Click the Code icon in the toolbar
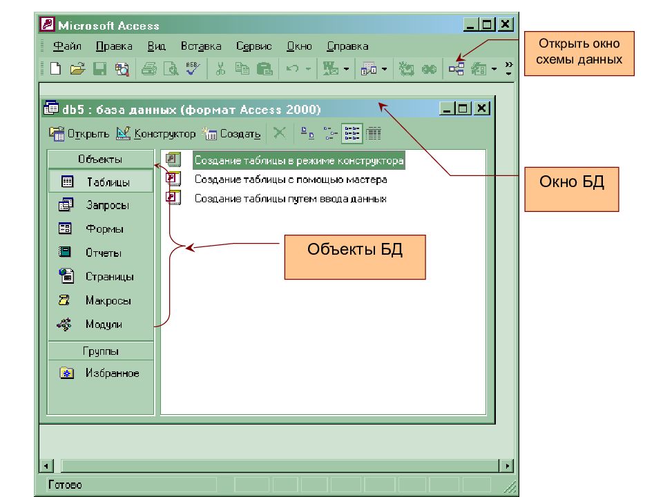Viewport: 663px width, 497px height. pyautogui.click(x=406, y=68)
